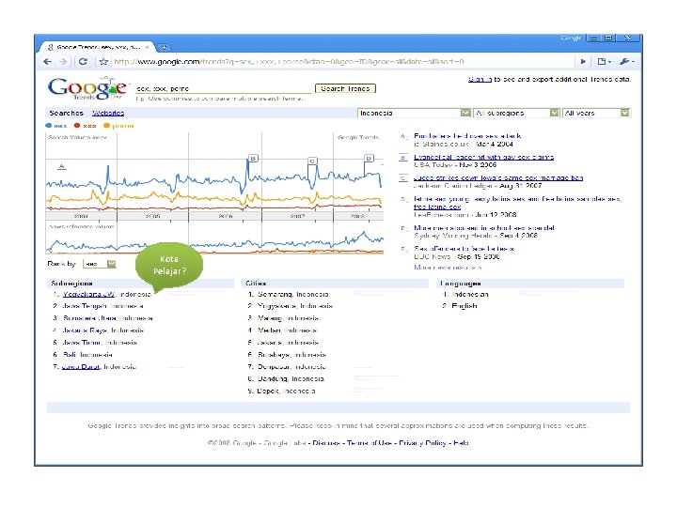Click the Google Trends logo
Screen dimensions: 677x507
coord(87,88)
